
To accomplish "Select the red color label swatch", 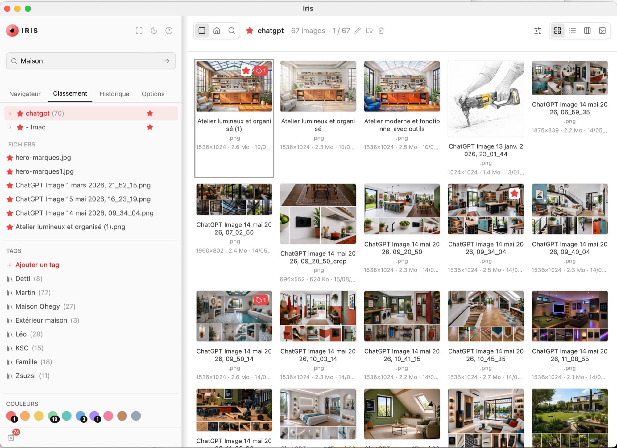I will click(x=11, y=416).
